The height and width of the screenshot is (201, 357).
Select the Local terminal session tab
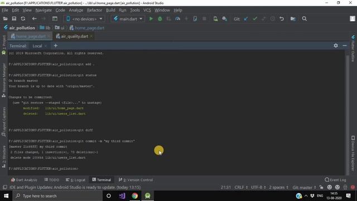pyautogui.click(x=37, y=46)
